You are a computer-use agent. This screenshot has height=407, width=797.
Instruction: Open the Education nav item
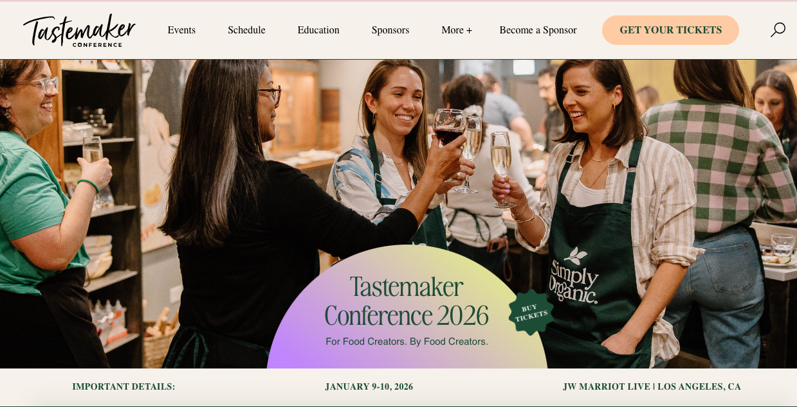click(x=318, y=30)
